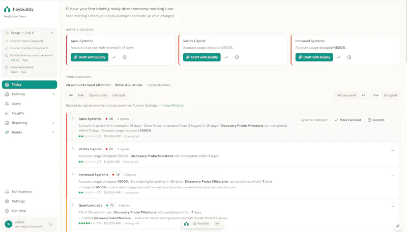This screenshot has height=232, width=407.
Task: Click the demo user avatar
Action: click(x=9, y=224)
